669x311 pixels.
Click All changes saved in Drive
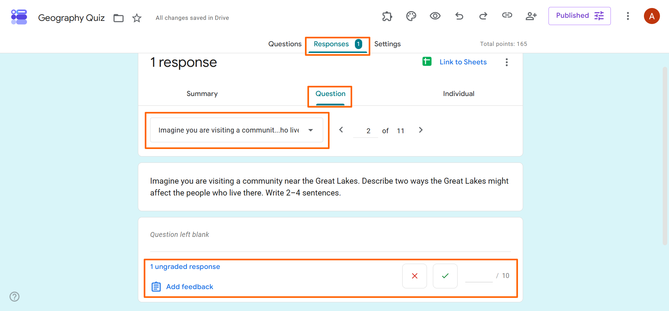point(192,18)
